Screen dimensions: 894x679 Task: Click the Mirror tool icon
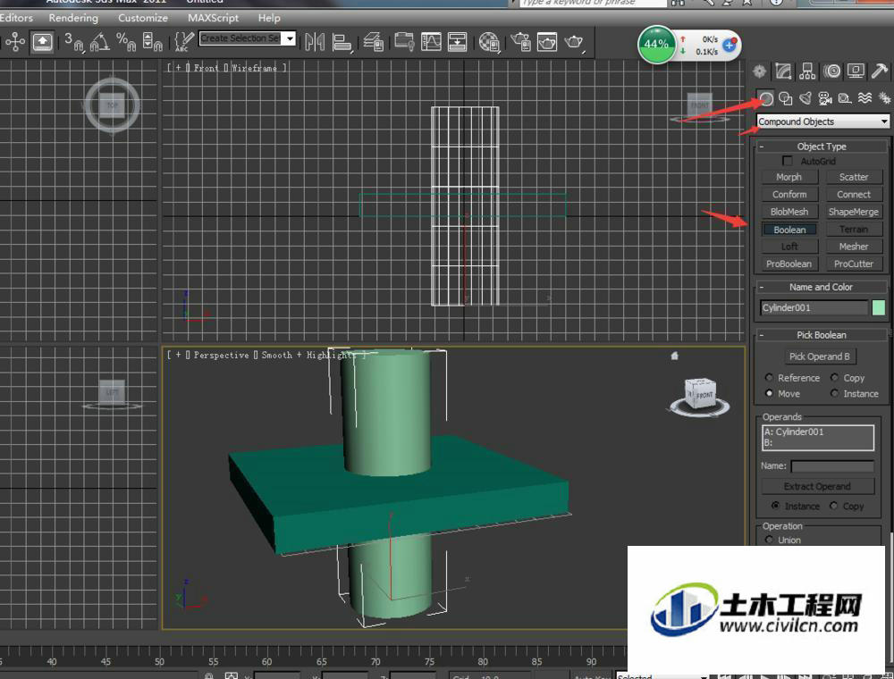(x=315, y=42)
